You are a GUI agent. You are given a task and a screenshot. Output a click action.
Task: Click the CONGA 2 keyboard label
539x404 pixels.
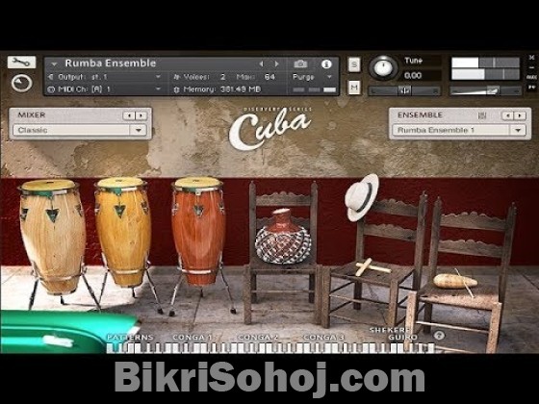click(258, 338)
